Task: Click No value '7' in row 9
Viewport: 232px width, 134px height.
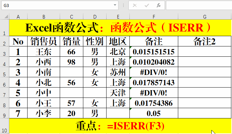Action: click(x=18, y=113)
